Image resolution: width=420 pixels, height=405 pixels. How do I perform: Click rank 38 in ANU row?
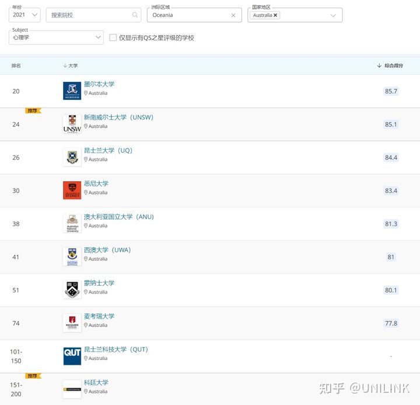click(16, 224)
